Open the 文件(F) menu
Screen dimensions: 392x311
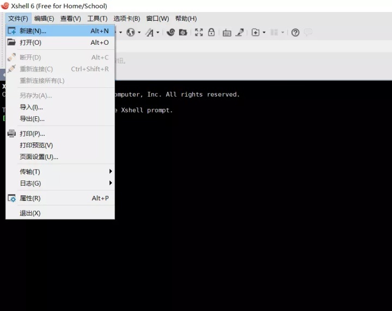tap(19, 19)
